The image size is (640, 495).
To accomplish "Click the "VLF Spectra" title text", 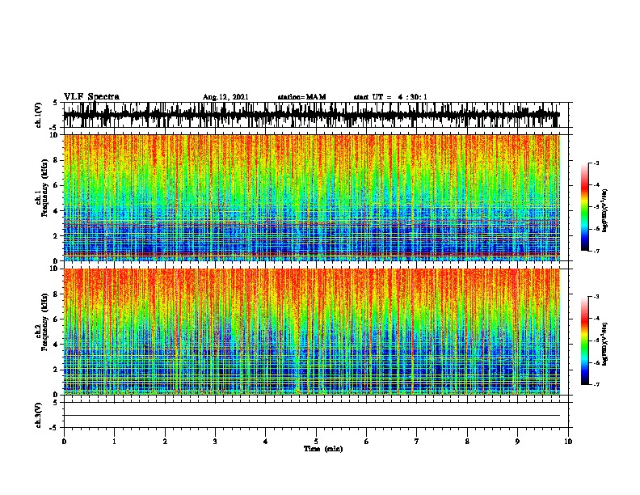I will (x=91, y=97).
